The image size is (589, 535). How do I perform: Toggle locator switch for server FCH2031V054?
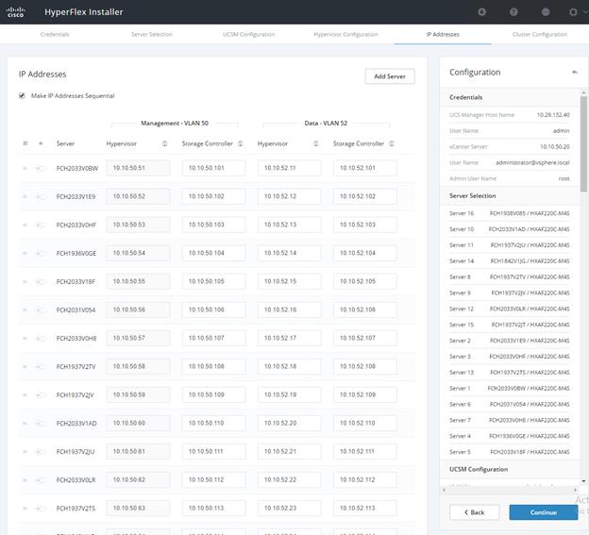coord(41,309)
